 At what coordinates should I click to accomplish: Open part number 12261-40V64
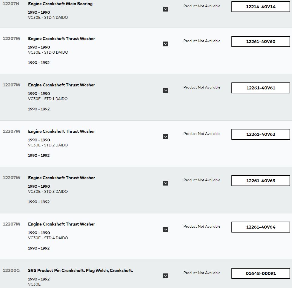261,227
